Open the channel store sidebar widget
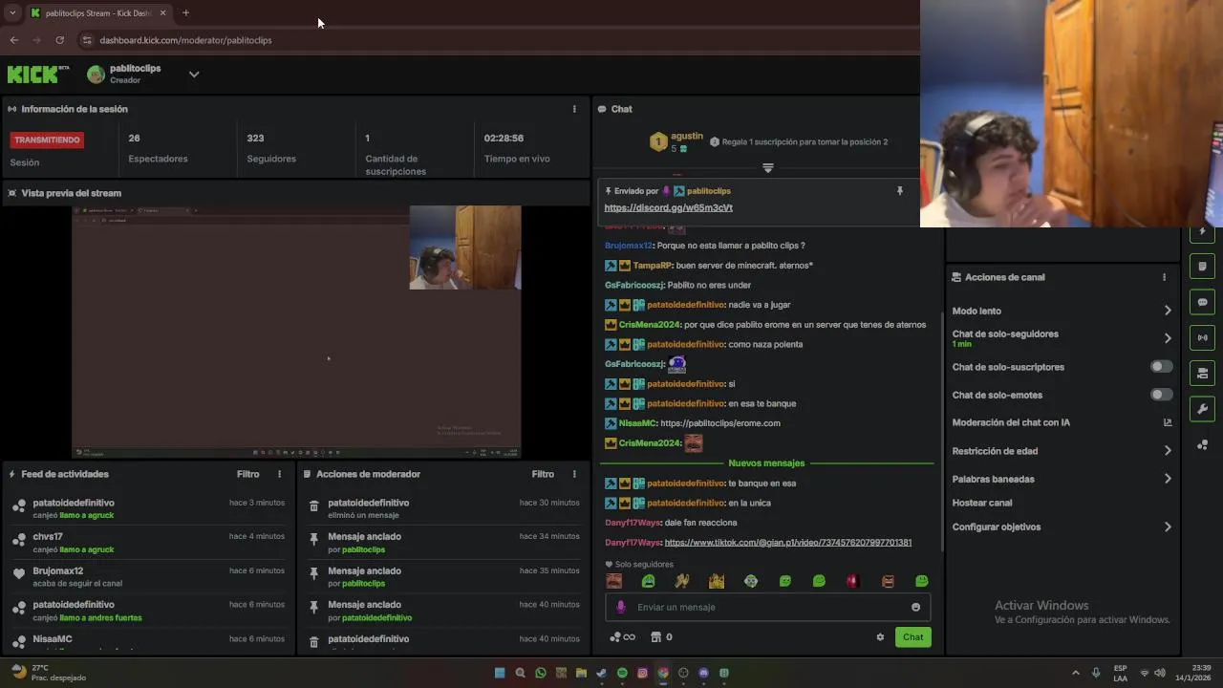1223x688 pixels. [1203, 373]
